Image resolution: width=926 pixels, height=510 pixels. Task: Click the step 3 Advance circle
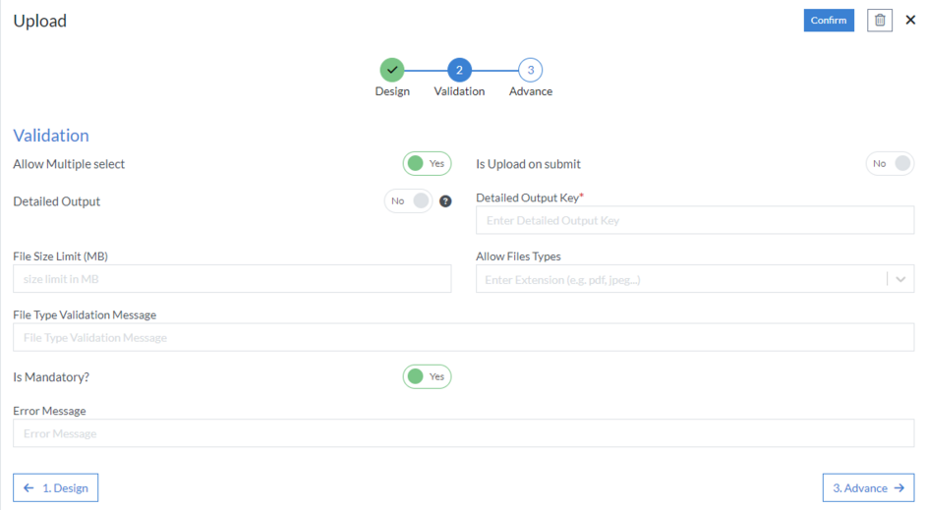point(531,70)
